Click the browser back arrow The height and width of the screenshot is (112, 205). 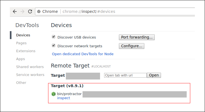(x=15, y=11)
